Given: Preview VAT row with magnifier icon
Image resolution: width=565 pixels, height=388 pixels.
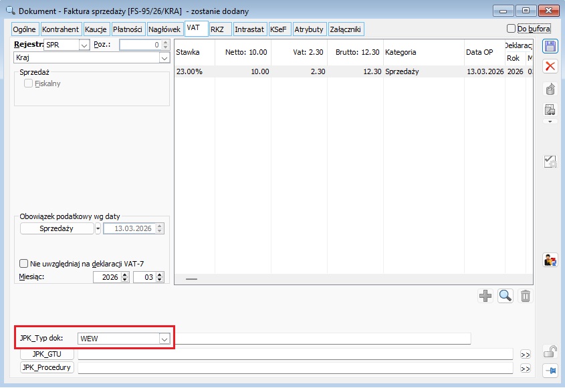Looking at the screenshot, I should coord(505,296).
